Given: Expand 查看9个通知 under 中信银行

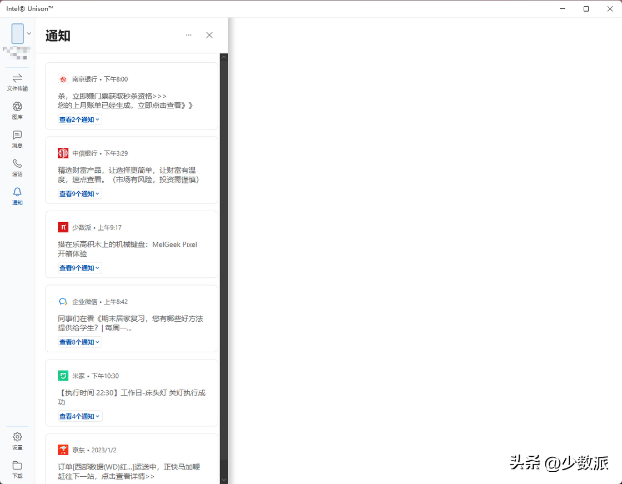Looking at the screenshot, I should click(x=80, y=194).
